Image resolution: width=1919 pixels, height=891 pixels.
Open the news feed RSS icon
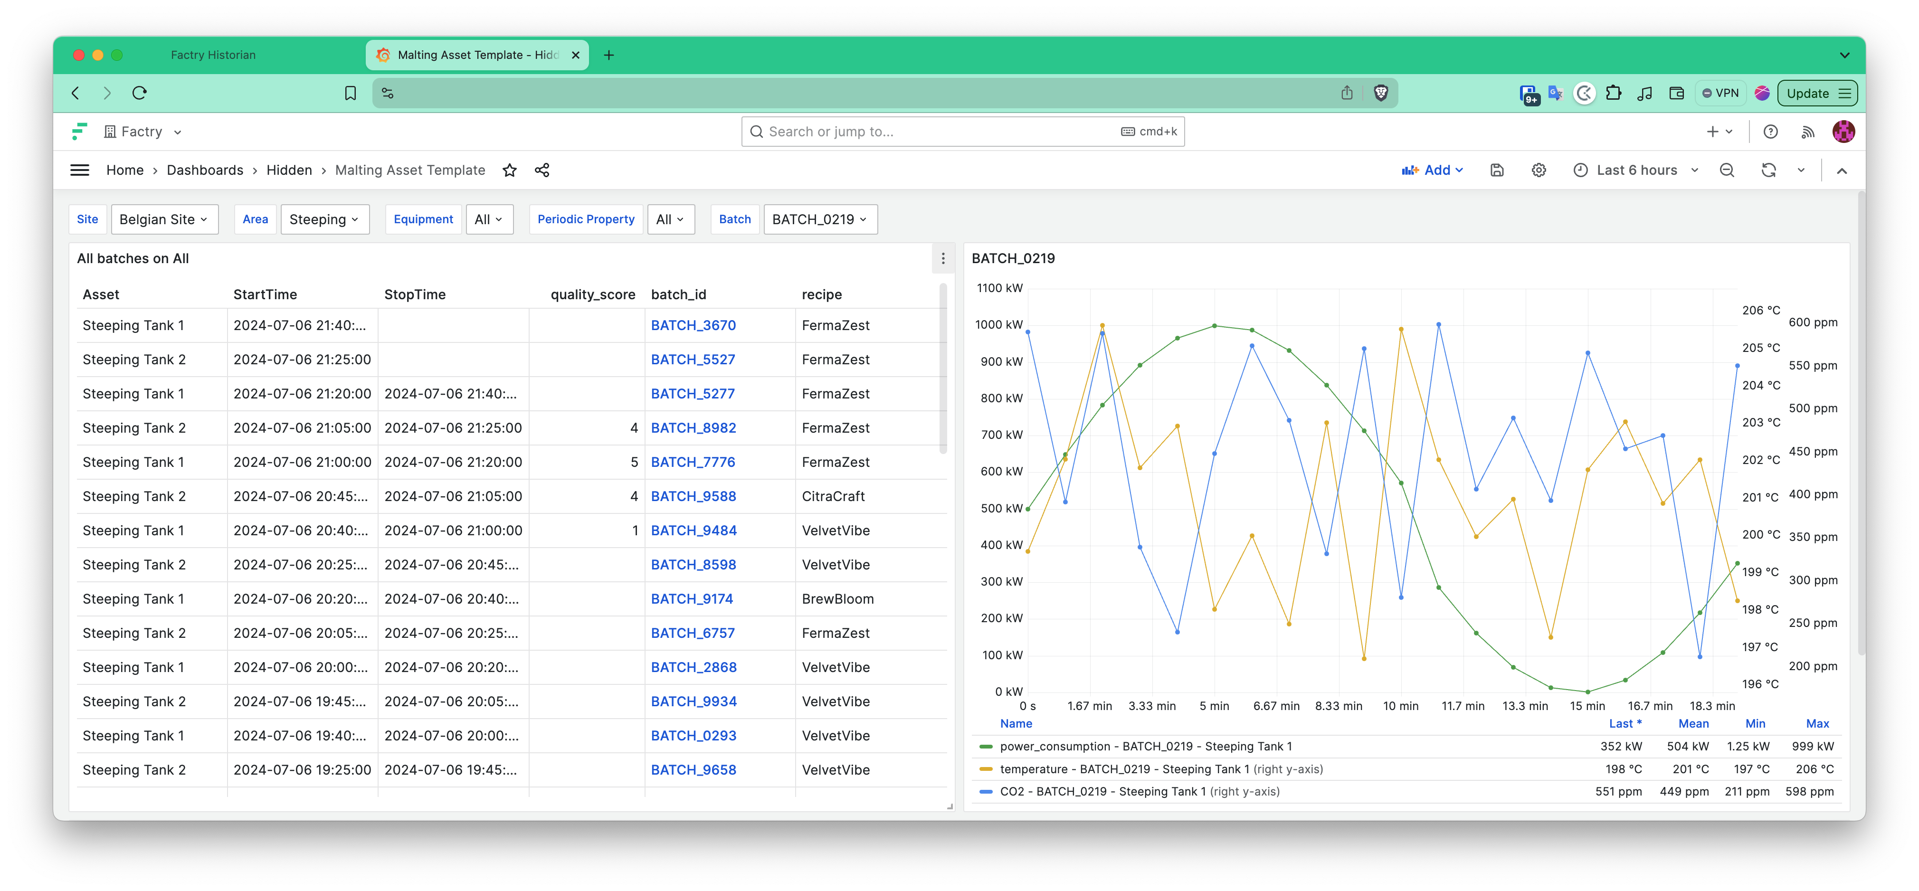click(1807, 132)
